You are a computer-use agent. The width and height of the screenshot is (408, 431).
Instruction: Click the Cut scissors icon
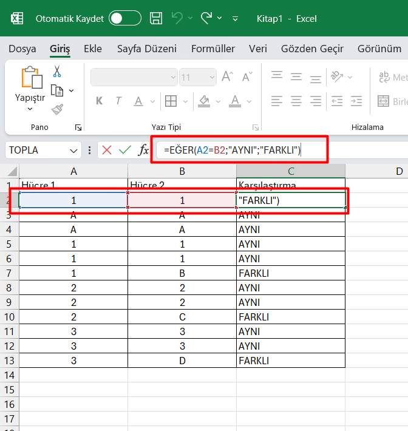click(57, 71)
